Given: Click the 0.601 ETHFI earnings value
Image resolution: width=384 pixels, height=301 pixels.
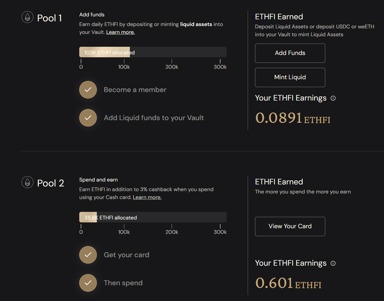Looking at the screenshot, I should point(288,283).
